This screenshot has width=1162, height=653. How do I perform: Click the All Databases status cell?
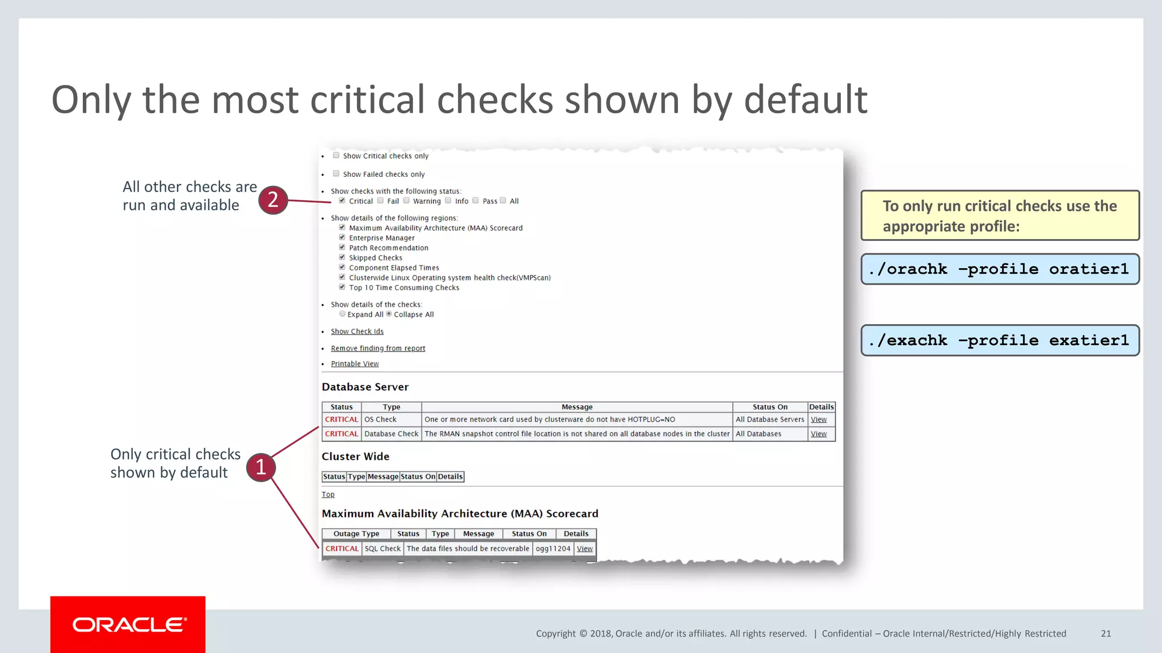[770, 434]
